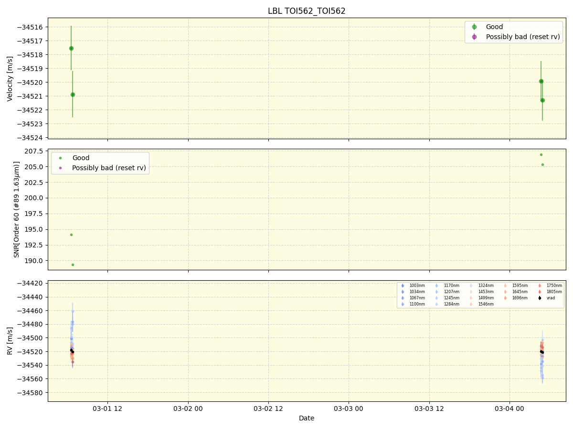The height and width of the screenshot is (429, 573).
Task: Click the '1324nm' legend entry
Action: (486, 286)
